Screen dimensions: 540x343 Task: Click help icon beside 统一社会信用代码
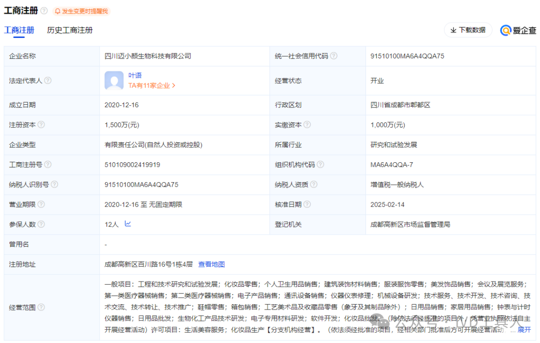click(x=333, y=56)
